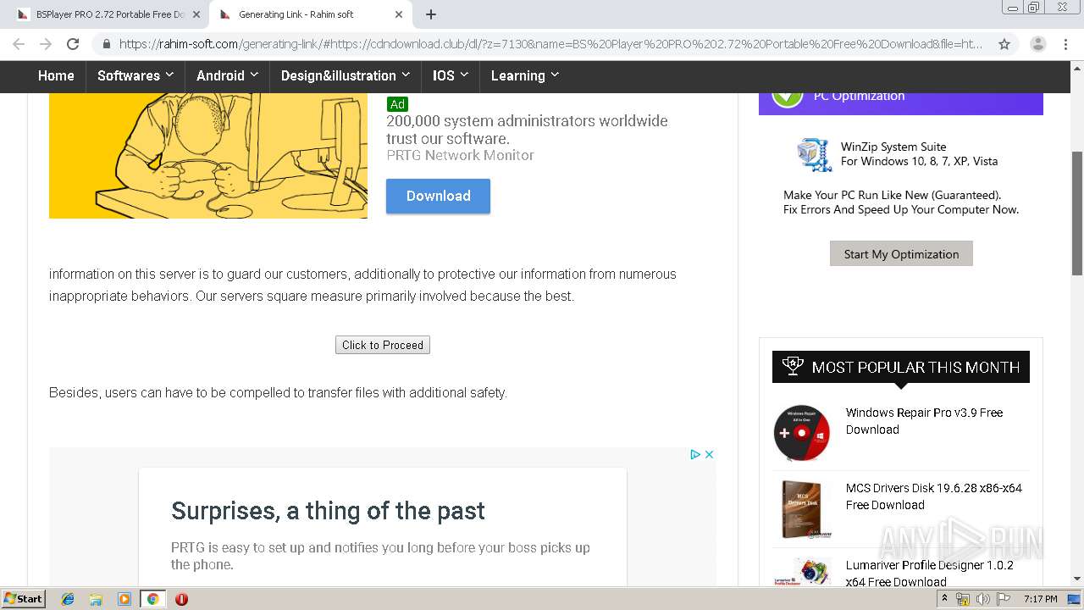
Task: Open Windows Explorer from the taskbar
Action: tap(96, 599)
